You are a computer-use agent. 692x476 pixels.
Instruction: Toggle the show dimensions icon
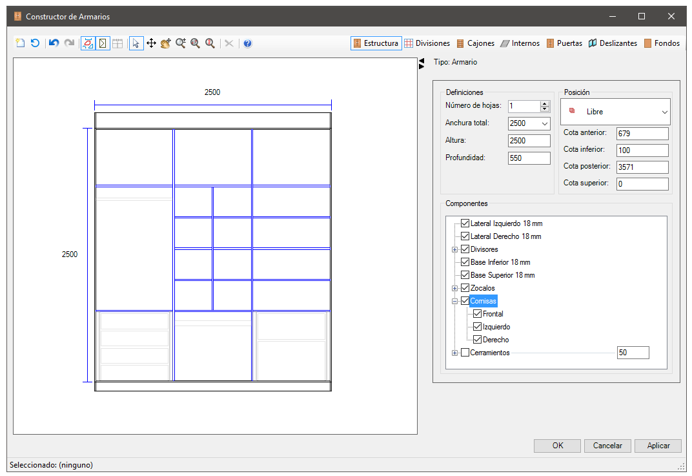click(88, 43)
